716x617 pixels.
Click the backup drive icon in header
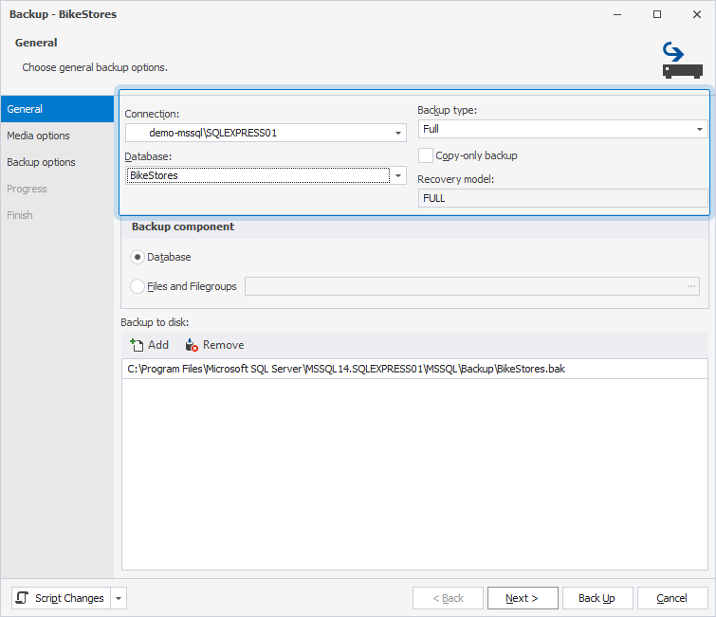tap(682, 60)
